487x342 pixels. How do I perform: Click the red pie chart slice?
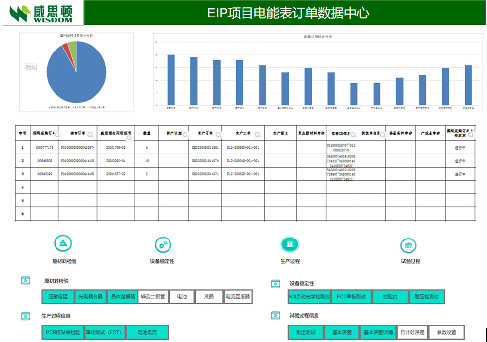(x=67, y=50)
